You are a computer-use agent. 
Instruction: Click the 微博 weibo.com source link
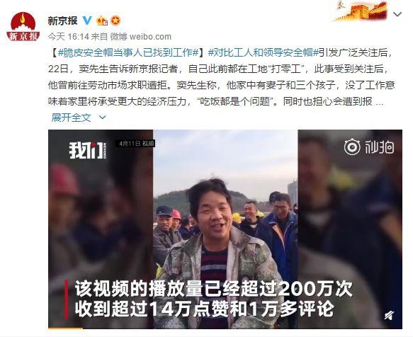[x=141, y=37]
